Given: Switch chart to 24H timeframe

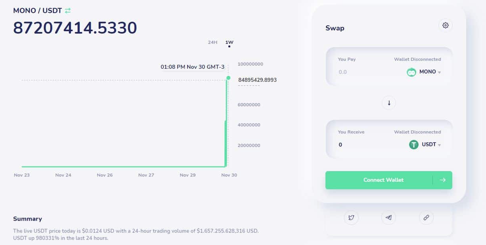Looking at the screenshot, I should [x=212, y=42].
